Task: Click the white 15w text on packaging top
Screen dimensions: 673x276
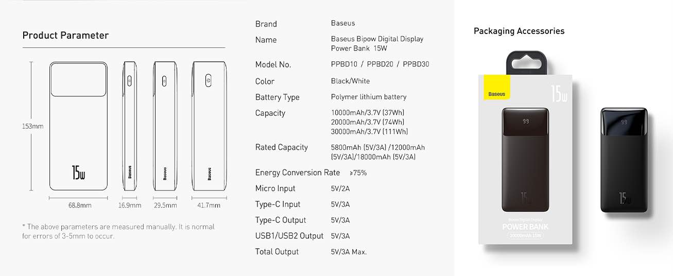Action: point(559,93)
